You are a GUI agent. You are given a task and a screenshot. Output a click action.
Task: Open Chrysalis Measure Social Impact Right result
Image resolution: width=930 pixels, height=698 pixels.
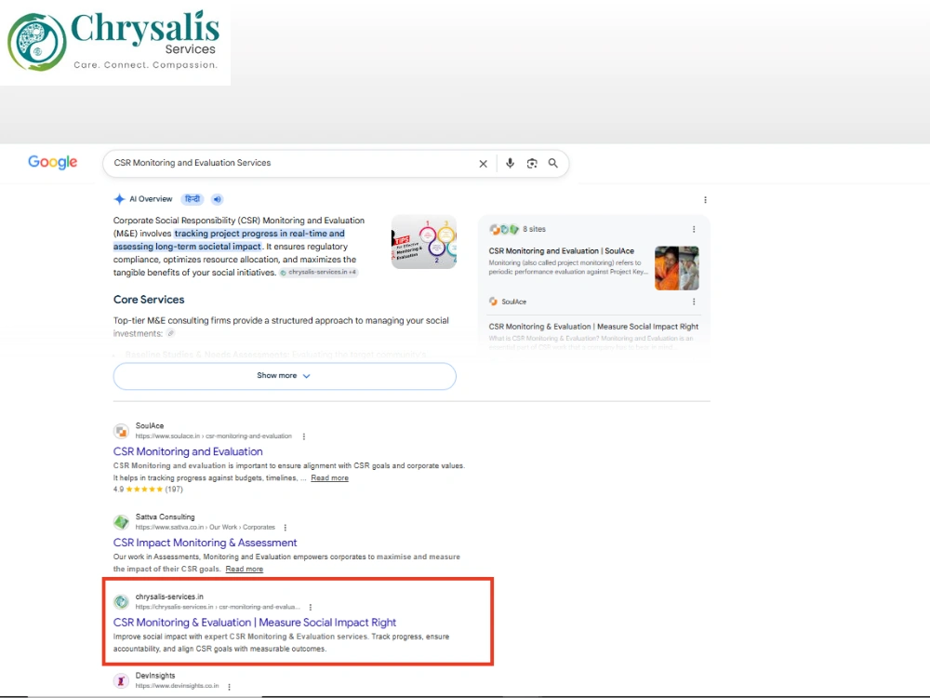(x=255, y=622)
